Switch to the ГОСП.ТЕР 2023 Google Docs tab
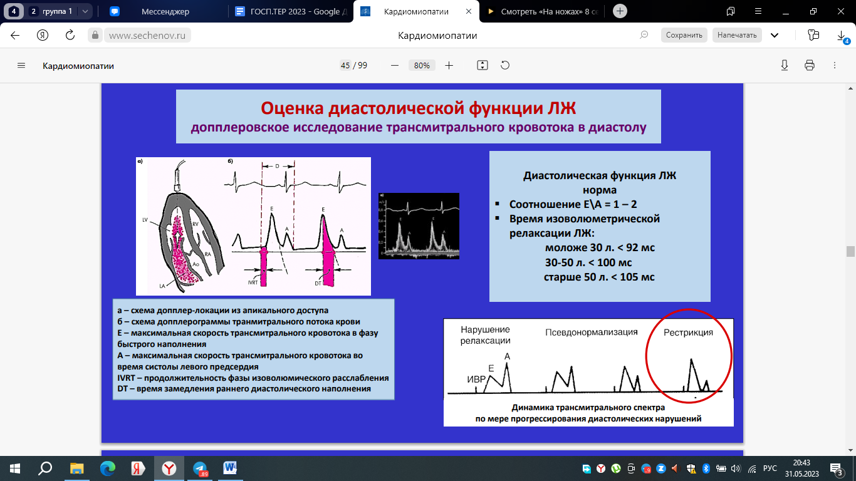Image resolution: width=856 pixels, height=481 pixels. (290, 11)
